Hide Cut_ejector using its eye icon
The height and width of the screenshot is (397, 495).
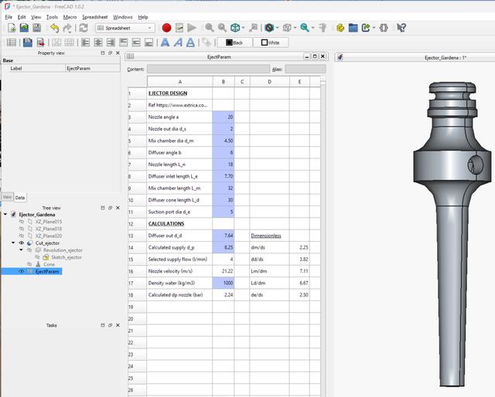22,243
